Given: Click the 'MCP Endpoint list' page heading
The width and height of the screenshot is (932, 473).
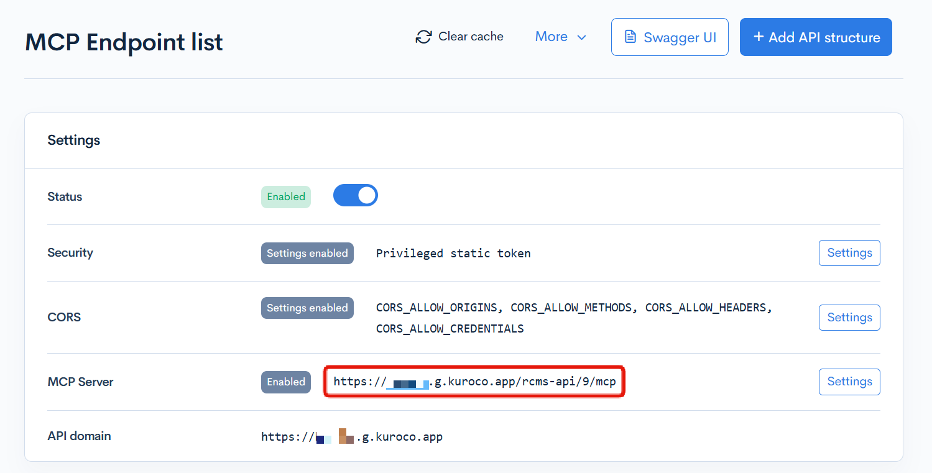Looking at the screenshot, I should [124, 42].
